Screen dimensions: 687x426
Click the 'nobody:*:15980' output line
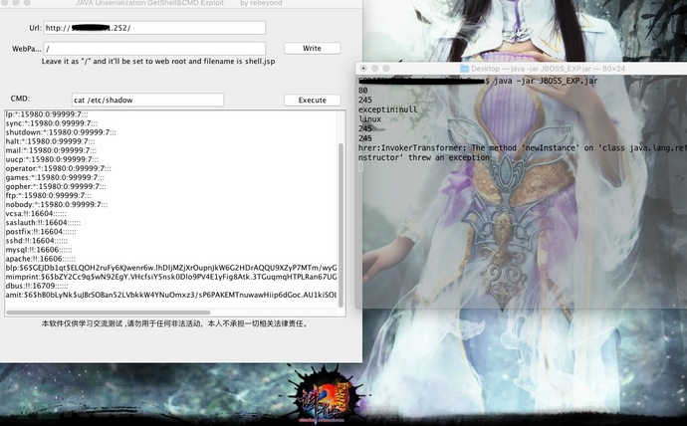click(x=57, y=204)
